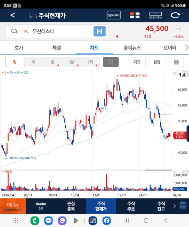Open 관심종목 watchlist from bottom bar
The image size is (189, 227).
tap(71, 206)
